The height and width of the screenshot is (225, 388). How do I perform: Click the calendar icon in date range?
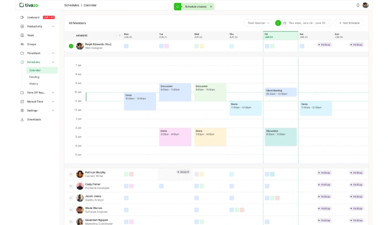pos(285,23)
